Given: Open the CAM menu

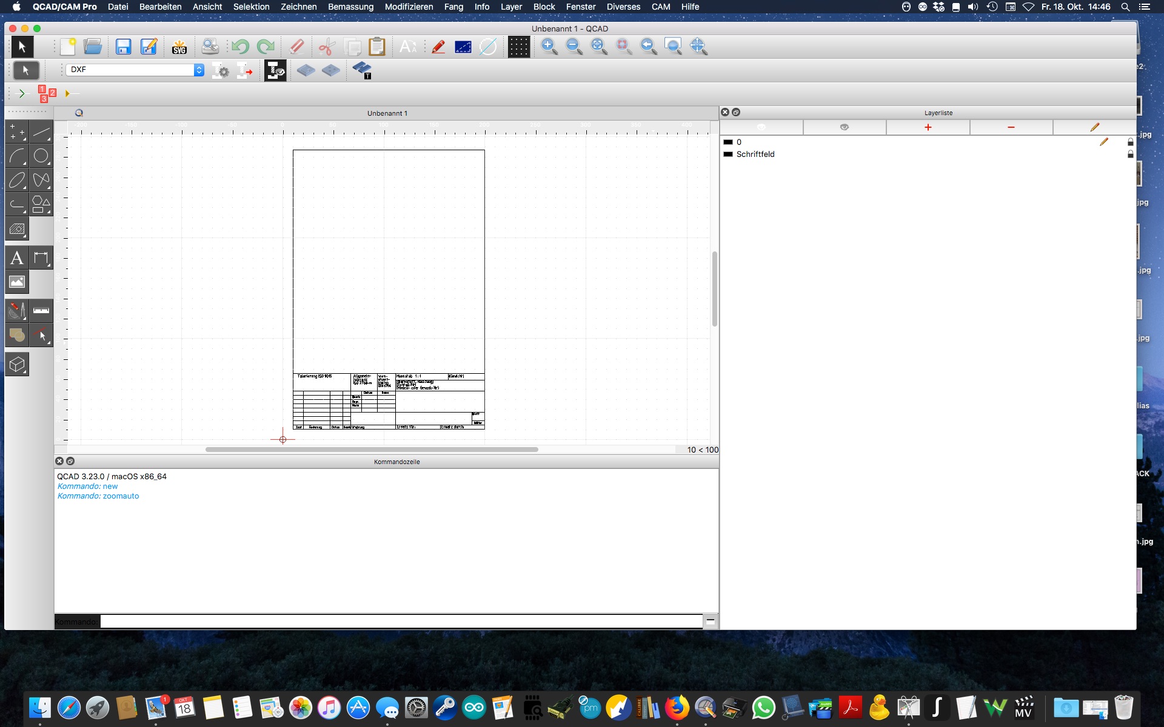Looking at the screenshot, I should (660, 7).
